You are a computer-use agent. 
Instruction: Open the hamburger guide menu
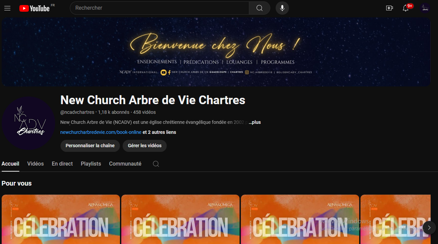pos(7,8)
